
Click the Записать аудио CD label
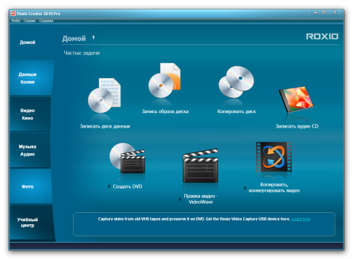(297, 126)
